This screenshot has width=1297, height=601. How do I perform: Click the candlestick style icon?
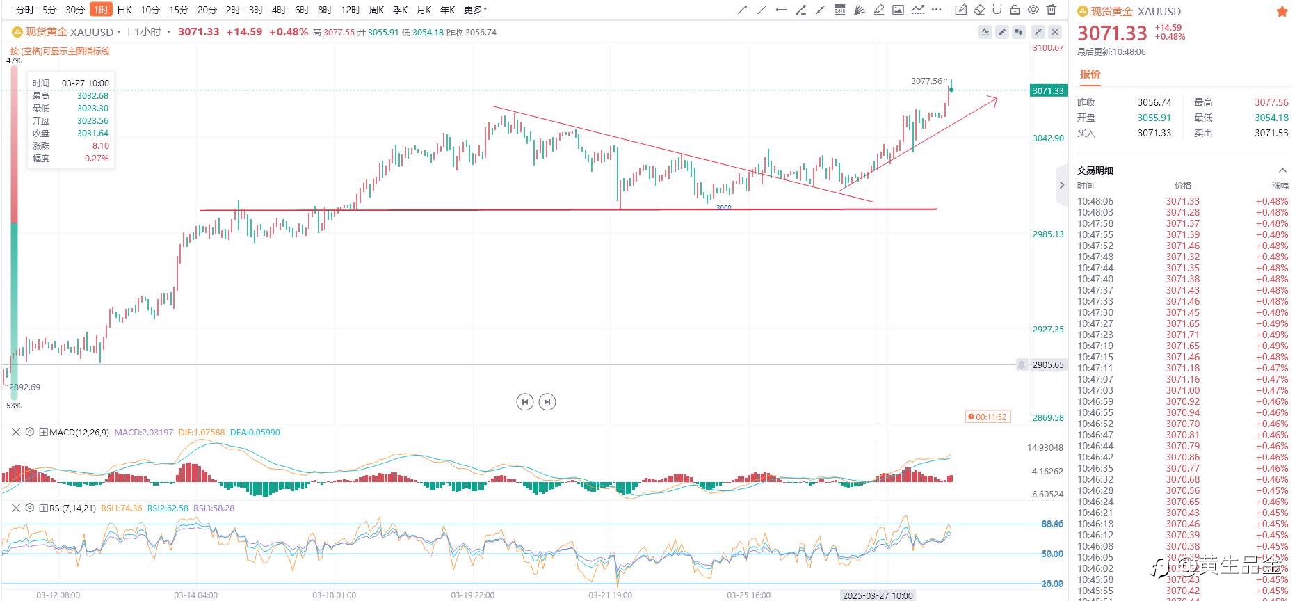1019,32
